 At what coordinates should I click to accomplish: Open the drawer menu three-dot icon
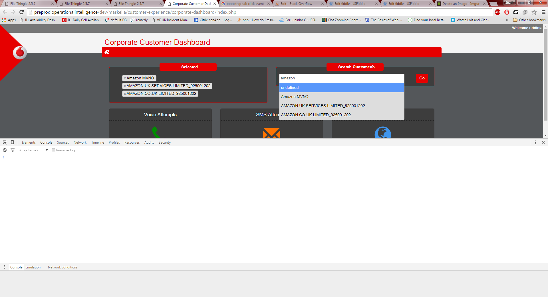click(5, 267)
